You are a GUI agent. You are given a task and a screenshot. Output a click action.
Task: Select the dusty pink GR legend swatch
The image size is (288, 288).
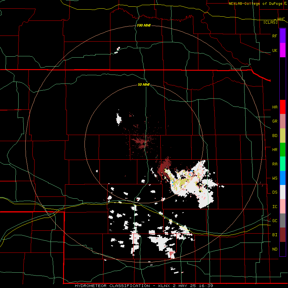(x=283, y=121)
